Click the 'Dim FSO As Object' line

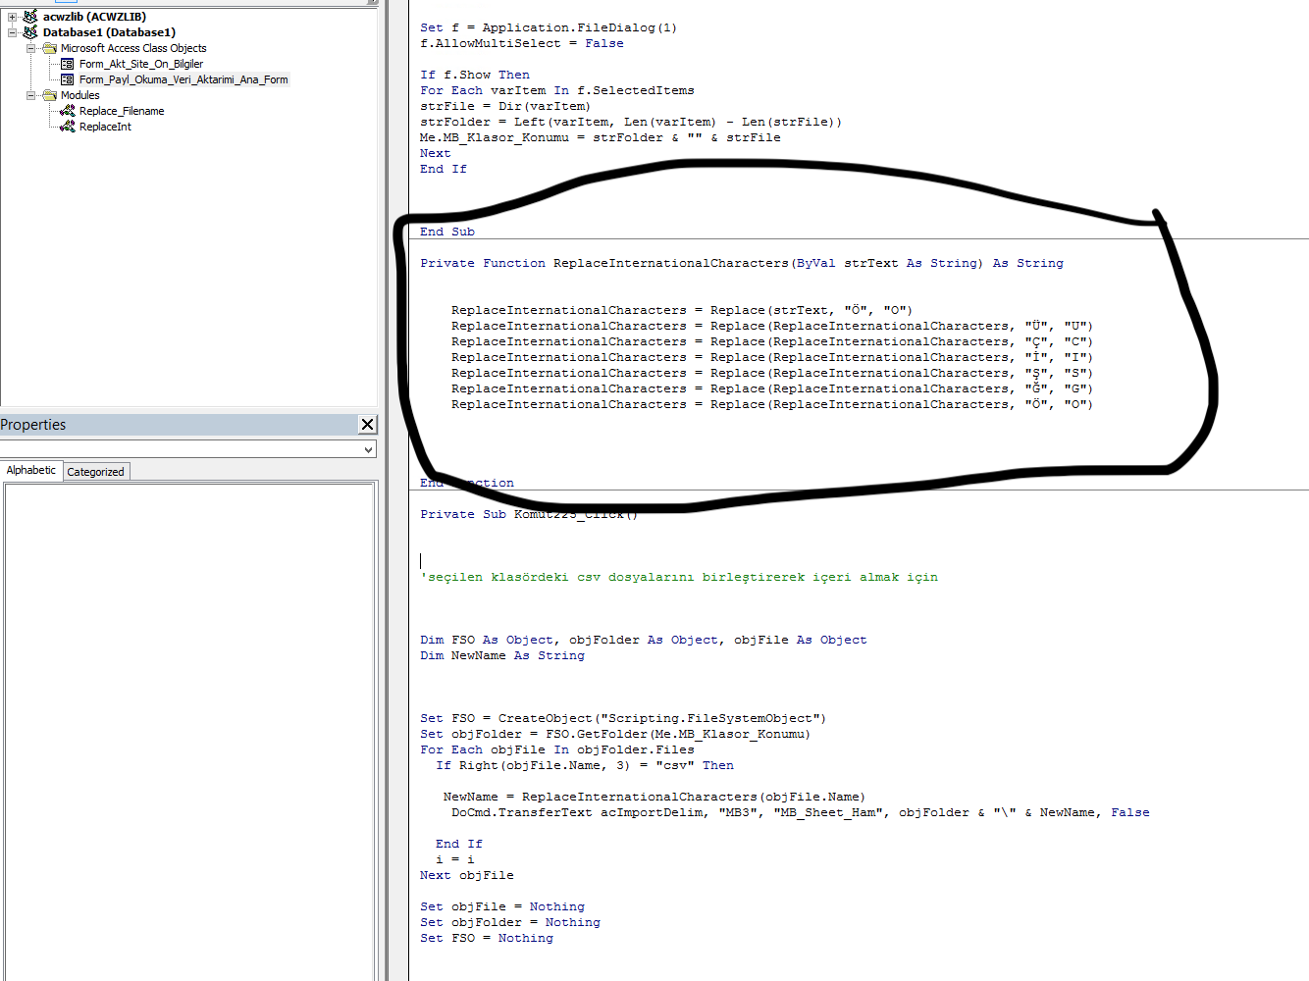tap(644, 640)
